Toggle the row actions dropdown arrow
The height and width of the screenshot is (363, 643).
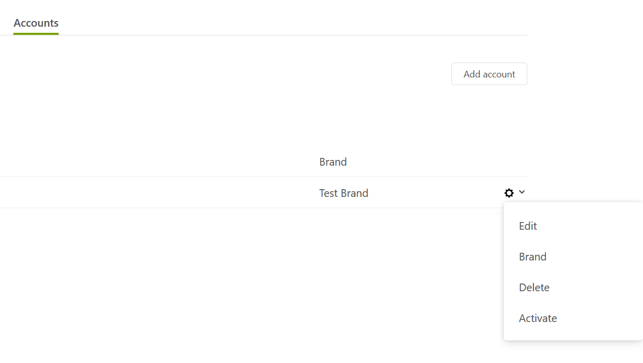[x=522, y=192]
